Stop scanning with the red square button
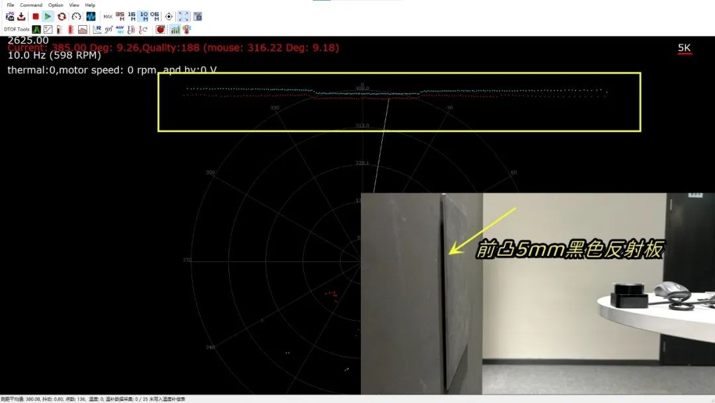The width and height of the screenshot is (715, 403). [36, 17]
